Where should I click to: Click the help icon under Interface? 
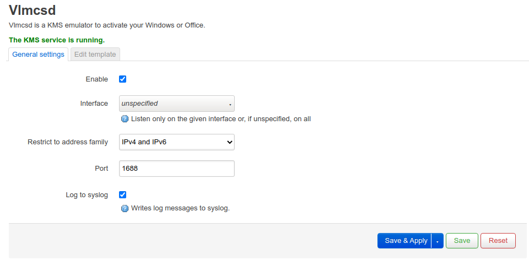point(125,119)
